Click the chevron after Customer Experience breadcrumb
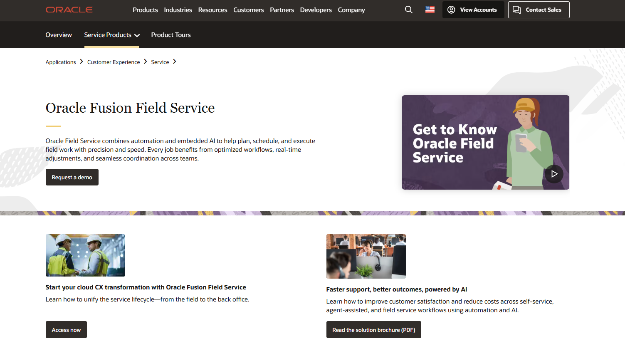 coord(145,61)
